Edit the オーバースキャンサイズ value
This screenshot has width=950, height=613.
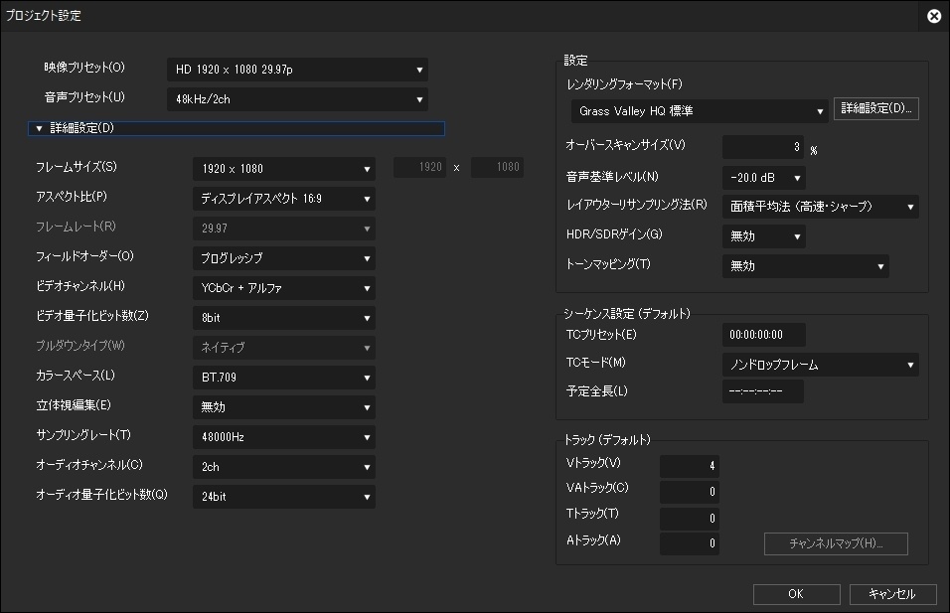[x=762, y=147]
